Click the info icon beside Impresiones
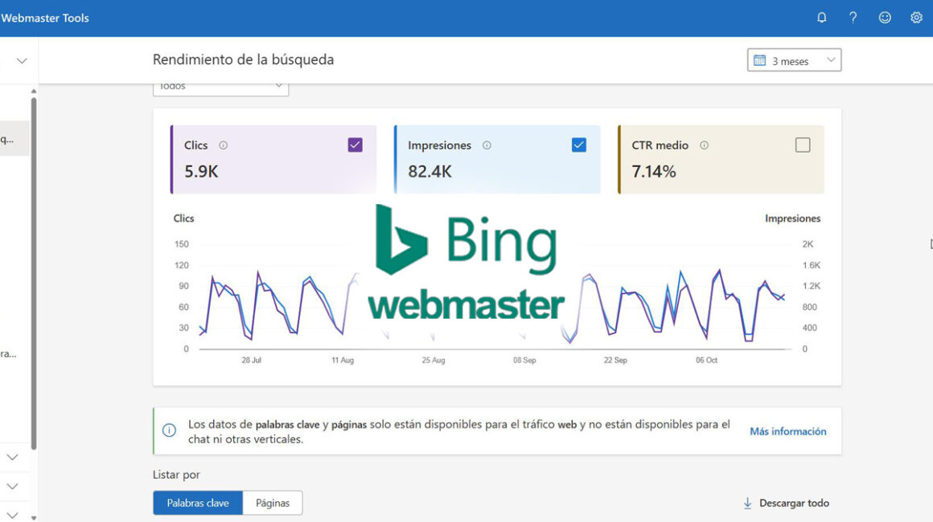 [487, 145]
